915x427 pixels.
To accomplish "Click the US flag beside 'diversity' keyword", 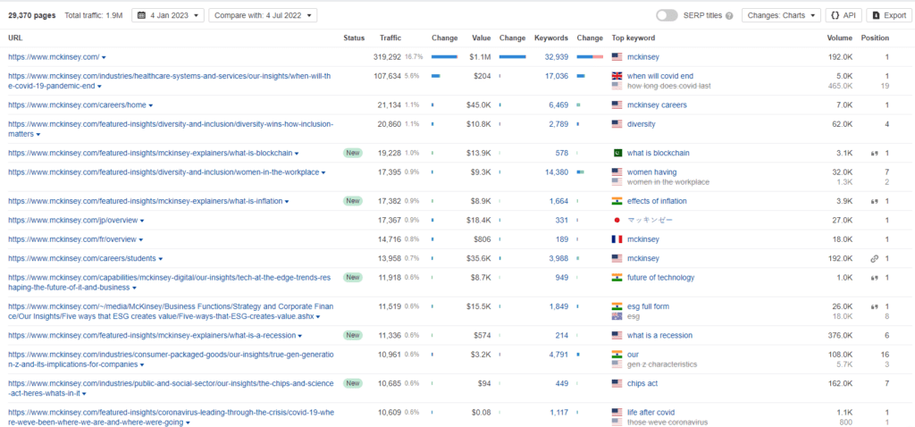I will (x=617, y=123).
